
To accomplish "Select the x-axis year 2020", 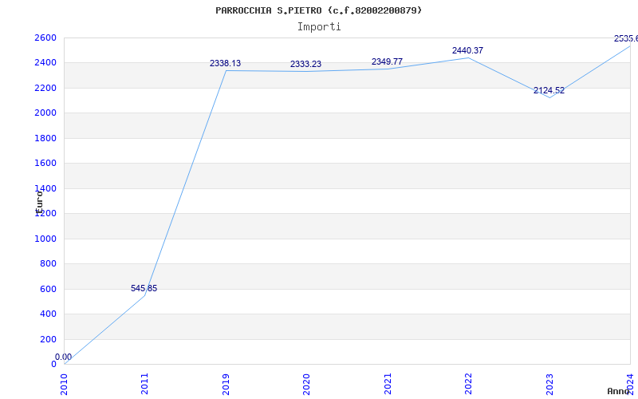I will coord(306,384).
